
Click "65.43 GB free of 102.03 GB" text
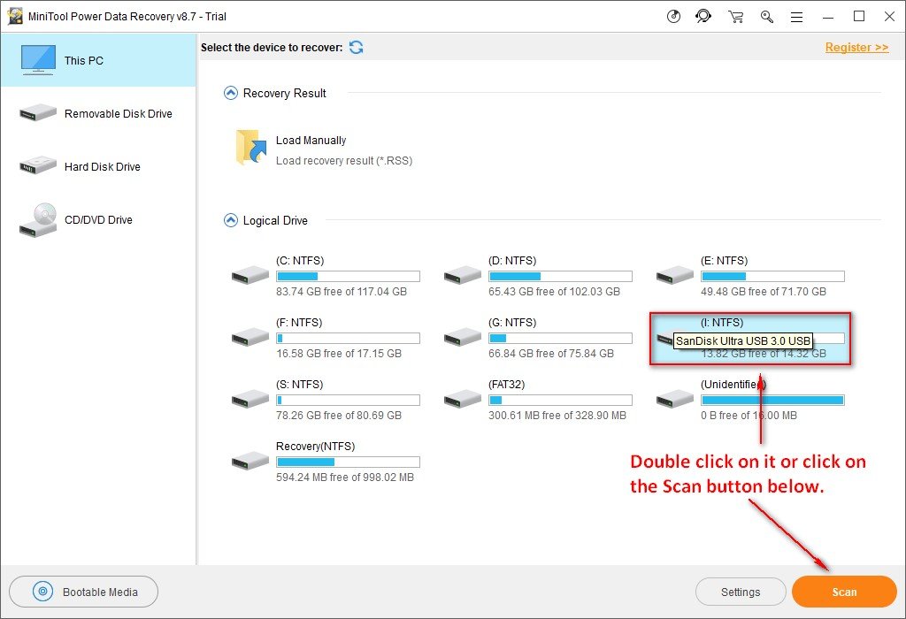[554, 292]
